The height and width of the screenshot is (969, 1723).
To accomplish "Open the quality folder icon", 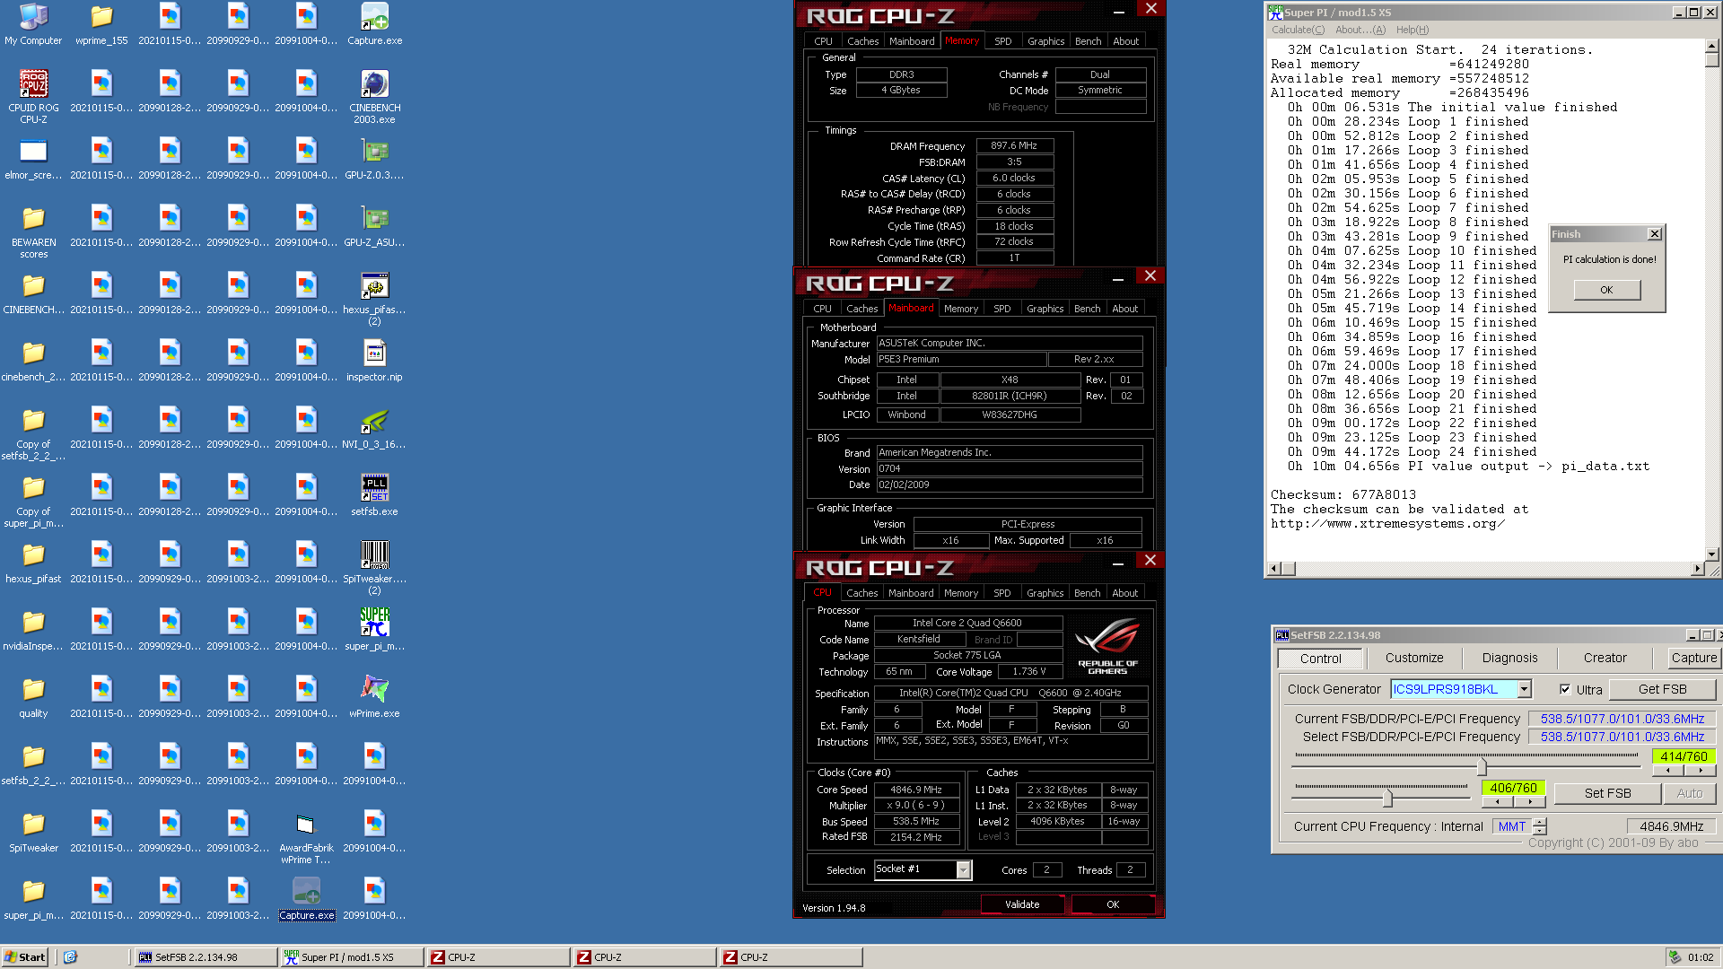I will [x=33, y=696].
